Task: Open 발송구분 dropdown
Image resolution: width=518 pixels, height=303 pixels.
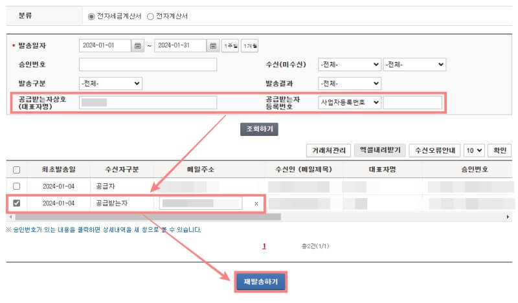Action: tap(111, 84)
